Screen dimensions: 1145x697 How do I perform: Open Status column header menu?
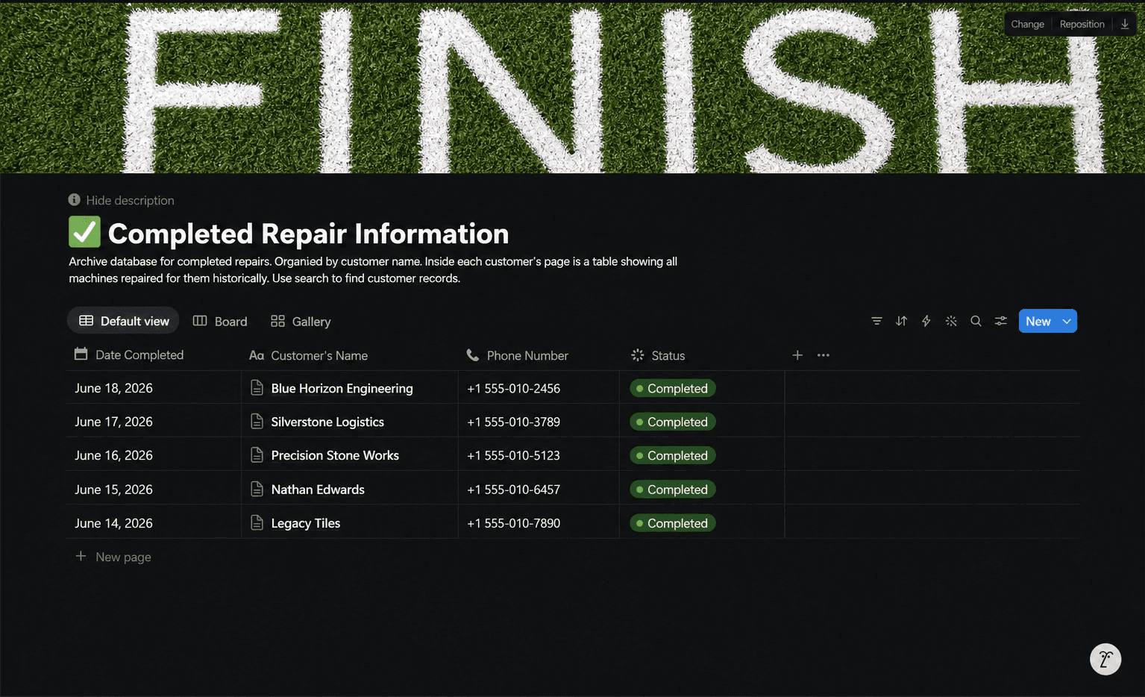coord(658,355)
